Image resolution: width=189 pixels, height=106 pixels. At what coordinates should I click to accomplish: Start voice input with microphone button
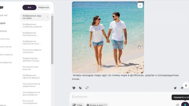(185, 104)
